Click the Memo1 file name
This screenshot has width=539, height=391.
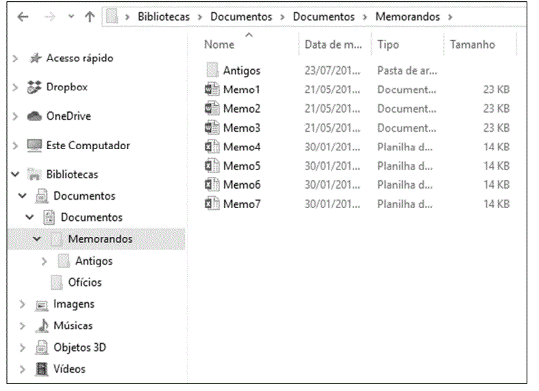(x=241, y=90)
